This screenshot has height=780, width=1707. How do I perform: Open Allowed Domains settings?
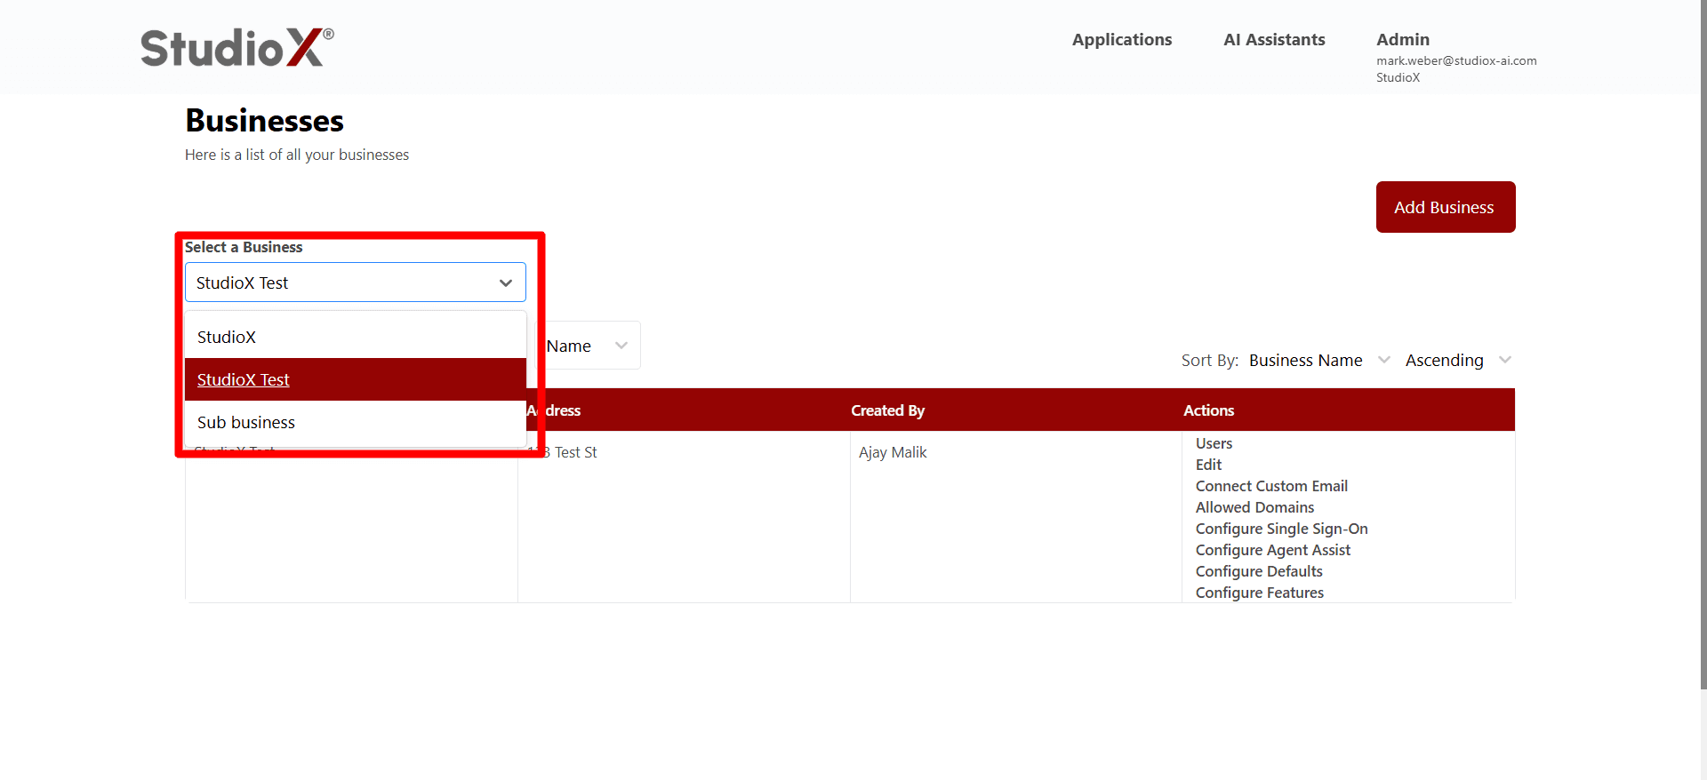coord(1254,507)
